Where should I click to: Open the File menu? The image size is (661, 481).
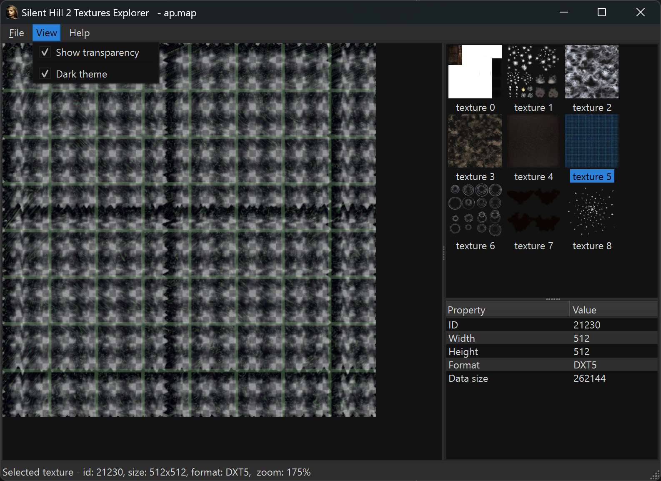tap(16, 33)
